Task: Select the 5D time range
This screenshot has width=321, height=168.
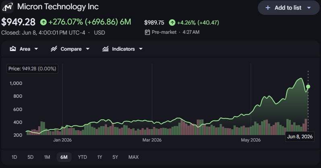Action: tap(31, 157)
